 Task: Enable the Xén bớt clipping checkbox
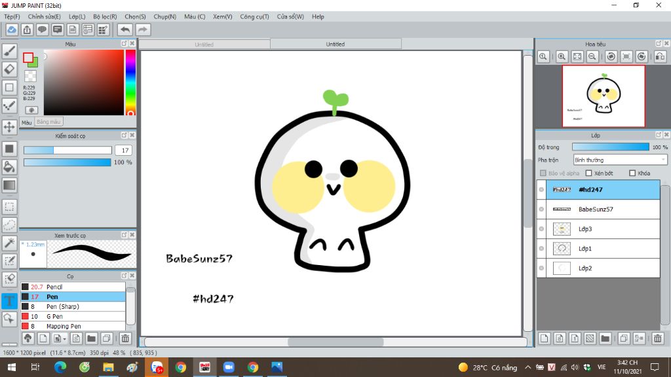tap(589, 173)
